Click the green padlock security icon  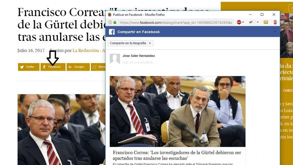[x=115, y=22]
